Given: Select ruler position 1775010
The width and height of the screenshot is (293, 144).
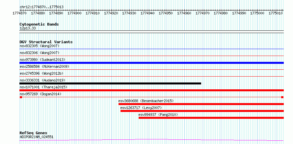Looking at the screenshot, I should pos(276,13).
